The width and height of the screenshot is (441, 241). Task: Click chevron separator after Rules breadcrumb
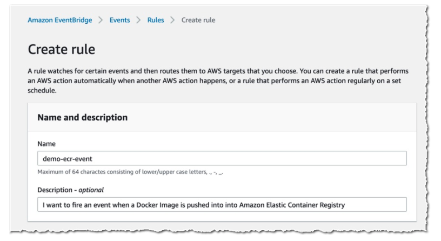tap(172, 20)
